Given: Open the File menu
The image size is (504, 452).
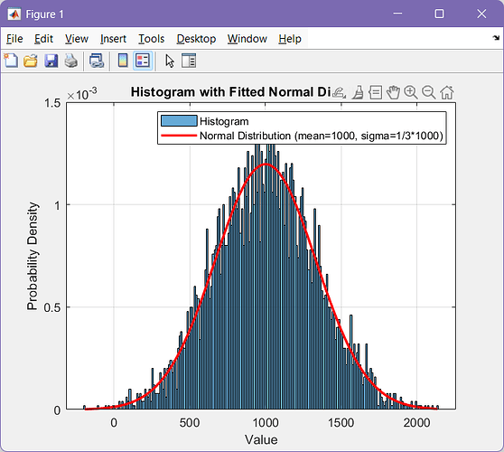Looking at the screenshot, I should click(14, 39).
